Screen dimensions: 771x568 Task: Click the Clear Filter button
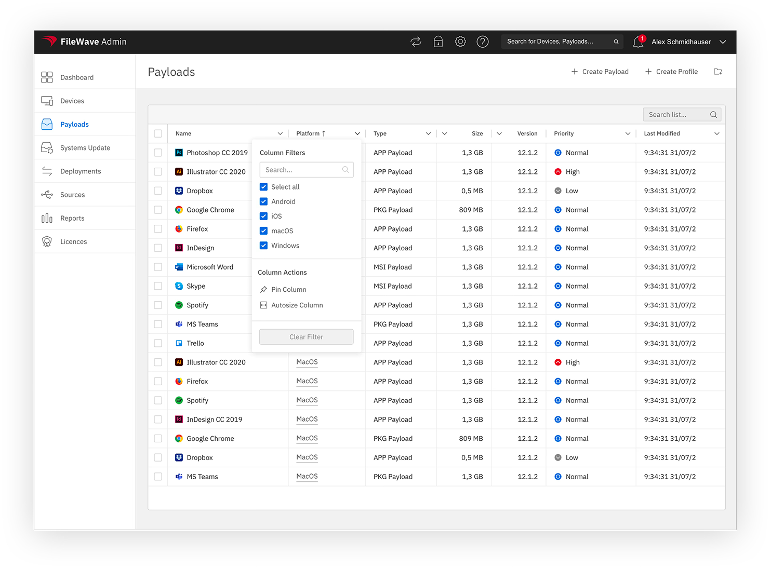tap(306, 336)
